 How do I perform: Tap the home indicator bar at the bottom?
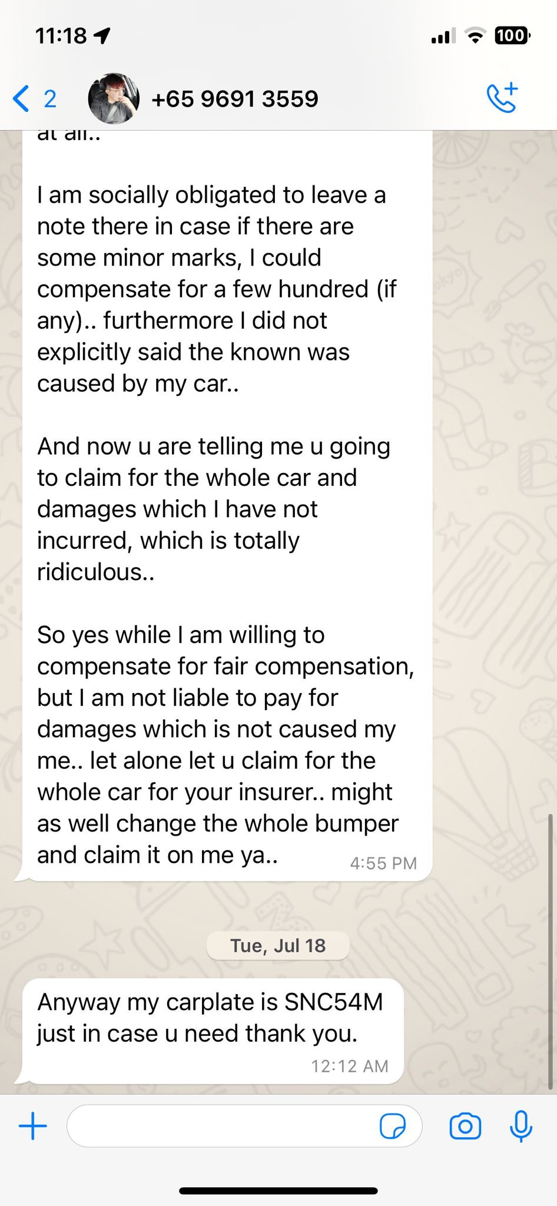coord(278,1191)
